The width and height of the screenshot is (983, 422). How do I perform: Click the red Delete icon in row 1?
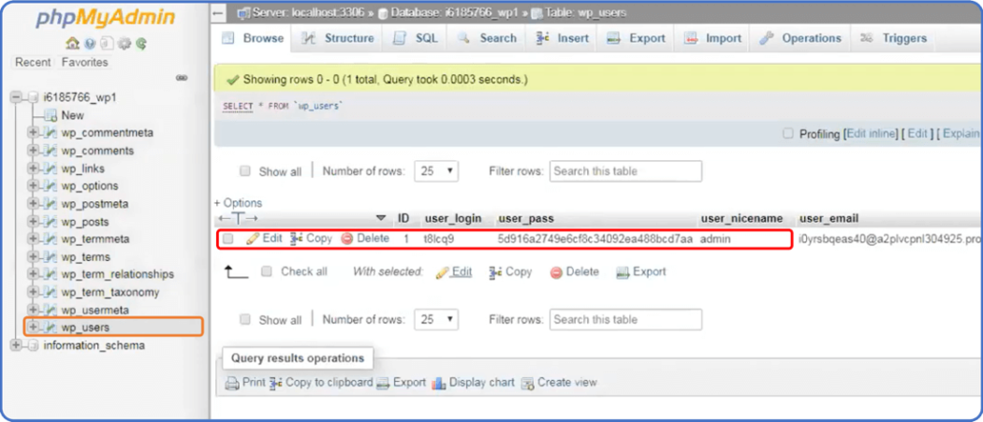tap(347, 239)
